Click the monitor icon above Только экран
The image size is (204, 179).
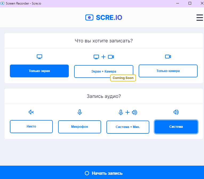tap(39, 57)
